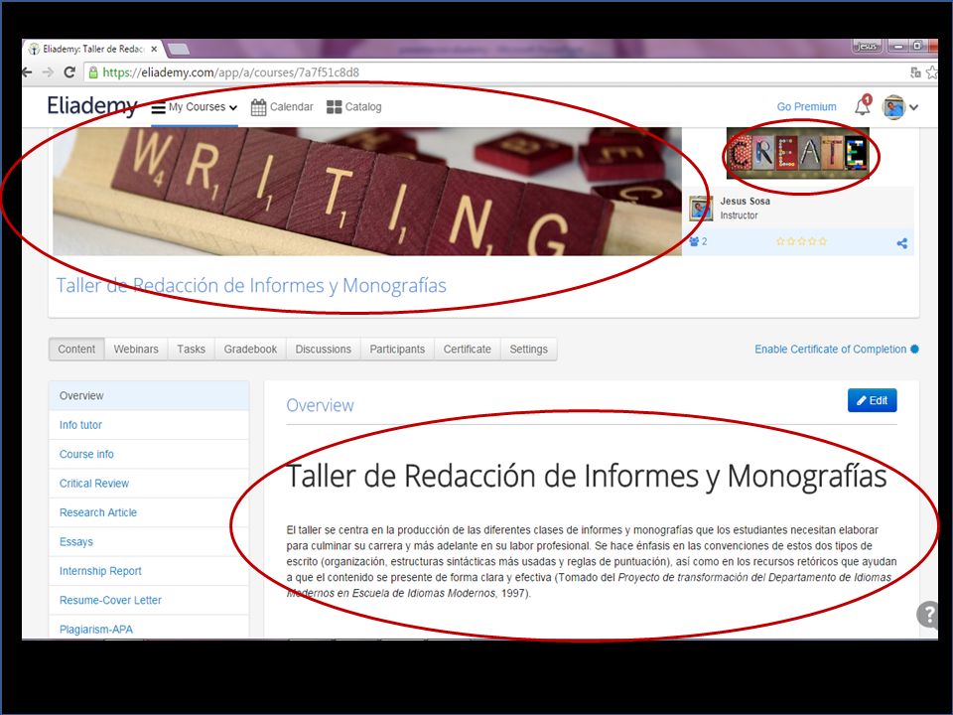Open Internship Report topic
The height and width of the screenshot is (715, 953).
pos(149,571)
